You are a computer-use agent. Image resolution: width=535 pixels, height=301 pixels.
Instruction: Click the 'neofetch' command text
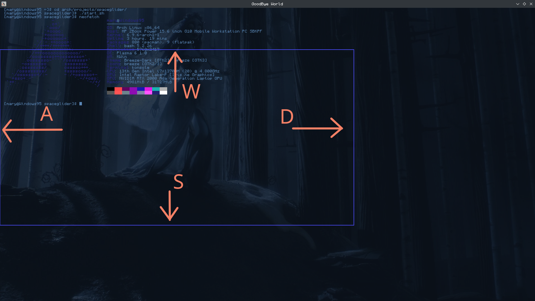tap(89, 17)
